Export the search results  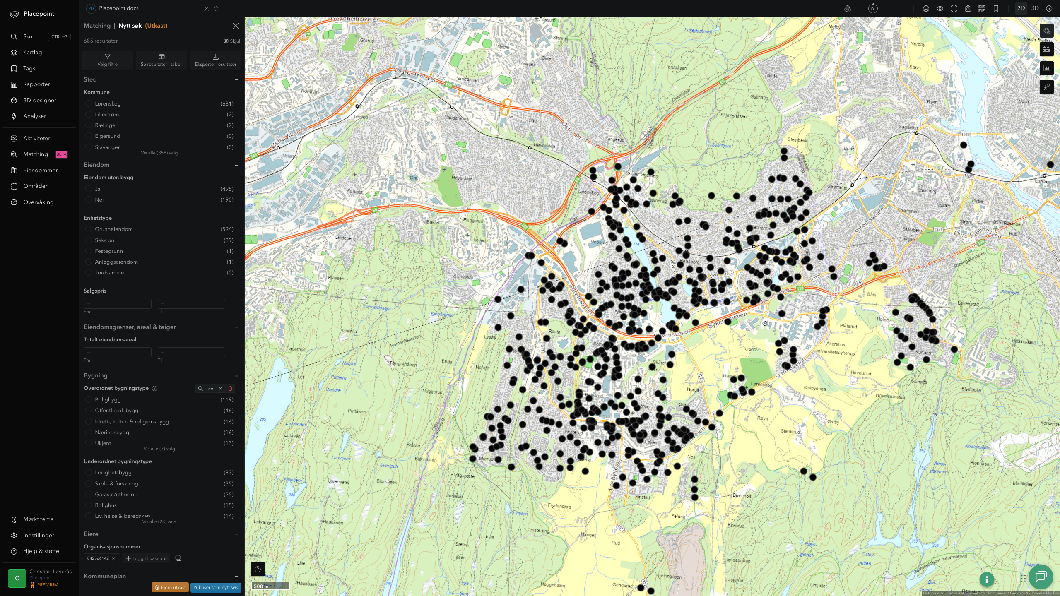pyautogui.click(x=215, y=60)
